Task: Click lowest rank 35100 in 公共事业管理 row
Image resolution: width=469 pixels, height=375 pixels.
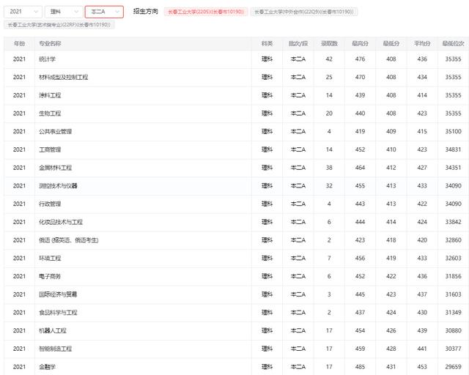Action: [453, 132]
